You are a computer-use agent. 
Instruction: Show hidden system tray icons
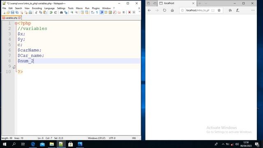(x=223, y=144)
